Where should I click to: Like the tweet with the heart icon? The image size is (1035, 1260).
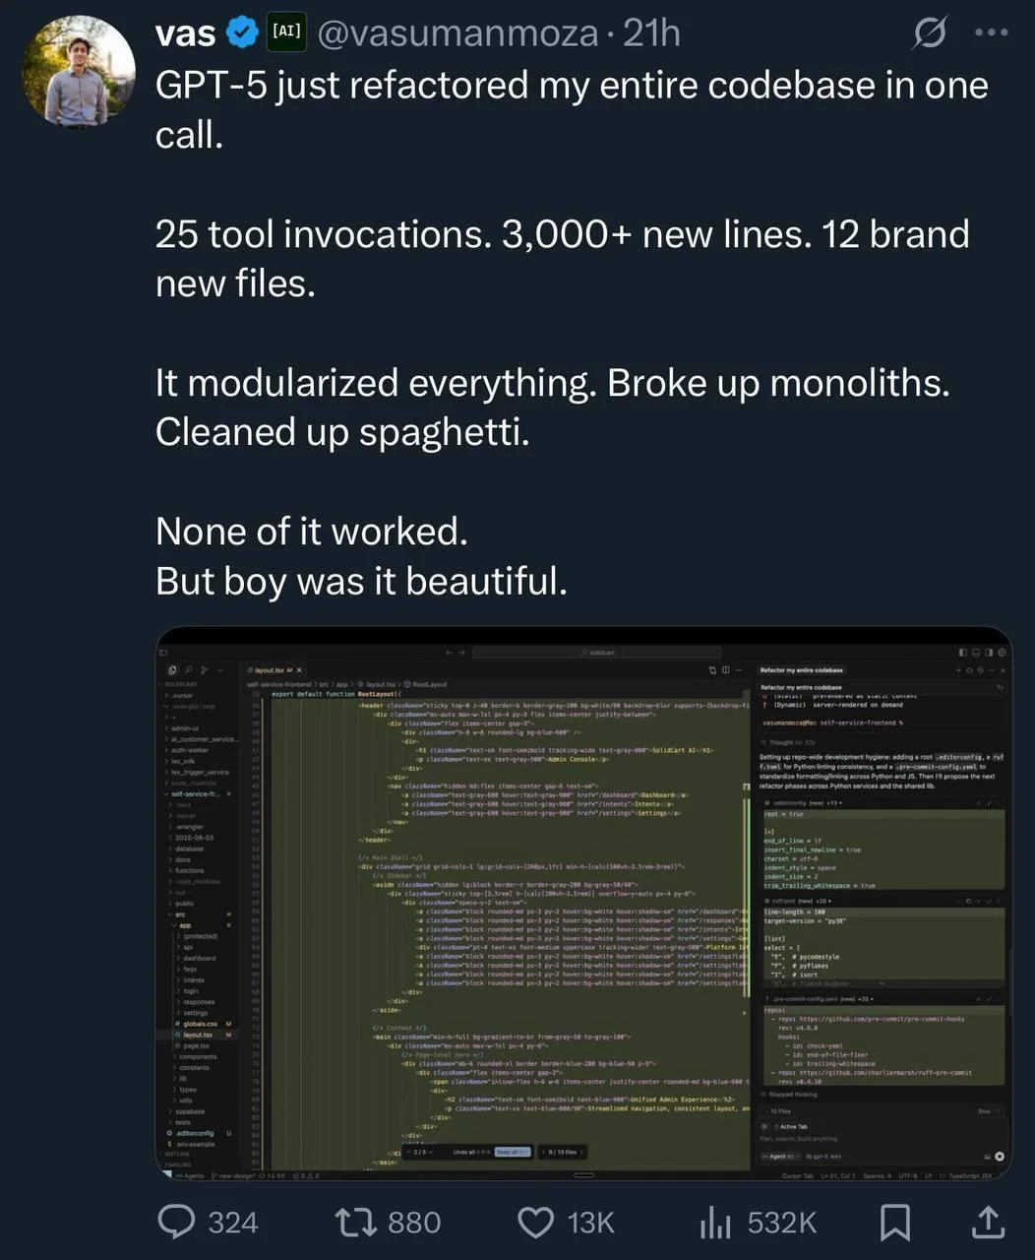535,1222
